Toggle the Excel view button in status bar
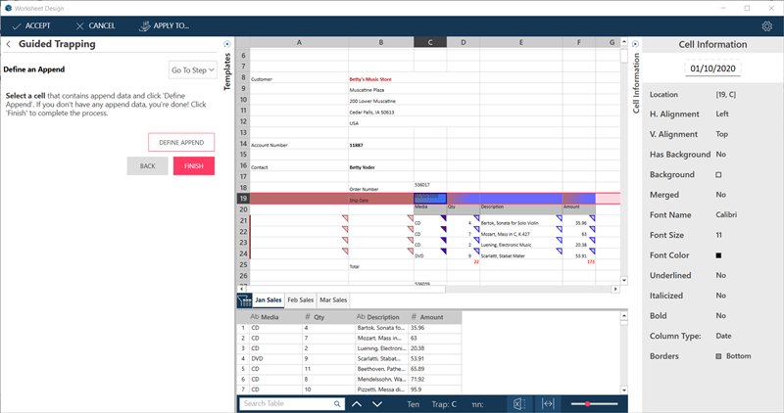 coord(519,403)
